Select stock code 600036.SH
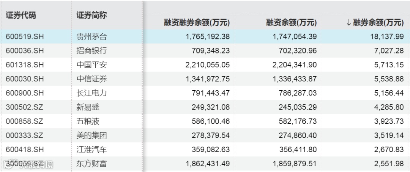This screenshot has width=410, height=172. pos(25,51)
